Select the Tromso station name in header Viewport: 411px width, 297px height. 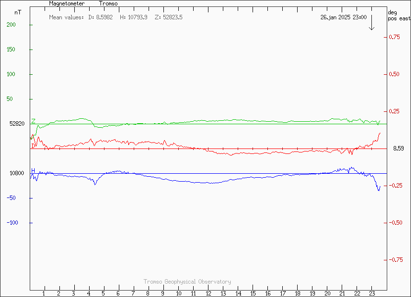108,3
